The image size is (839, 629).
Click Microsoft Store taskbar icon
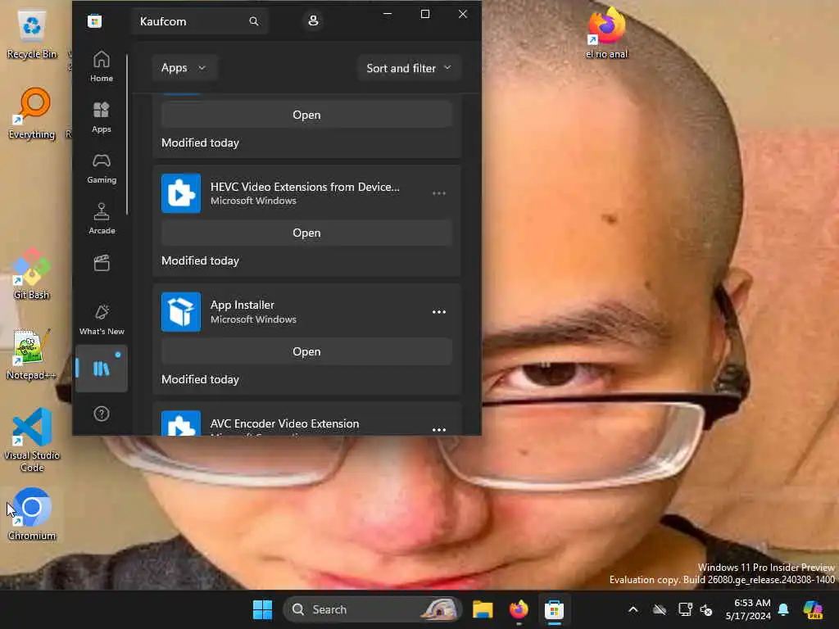(555, 609)
